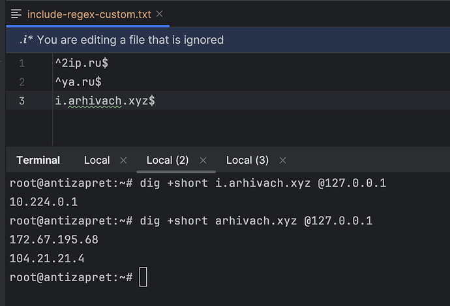Click the output 10.224.0.1
The height and width of the screenshot is (306, 450).
pos(44,202)
